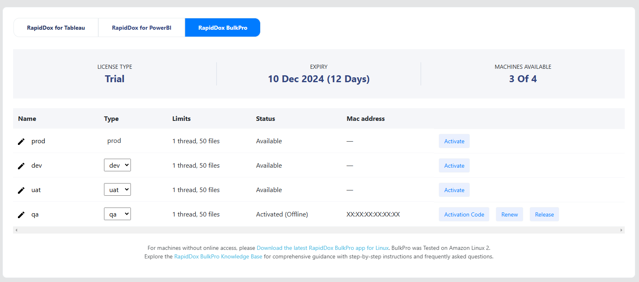This screenshot has height=282, width=639.
Task: Click the table's horizontal scrollbar track
Action: [319, 230]
